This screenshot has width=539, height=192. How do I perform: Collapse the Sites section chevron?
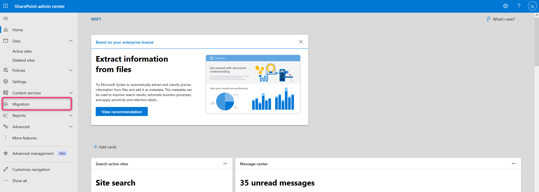71,41
